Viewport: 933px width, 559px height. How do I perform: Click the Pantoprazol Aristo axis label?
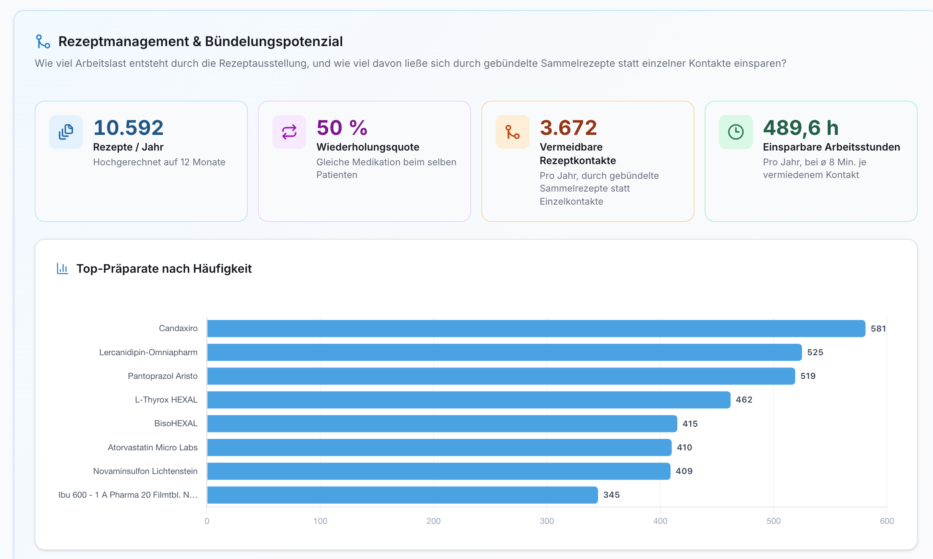(x=163, y=376)
